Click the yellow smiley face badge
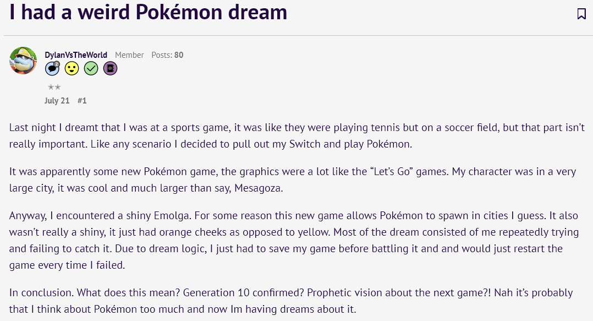This screenshot has height=321, width=593. click(72, 68)
